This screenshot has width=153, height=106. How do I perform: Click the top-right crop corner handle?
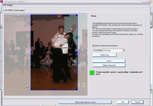tap(77, 15)
